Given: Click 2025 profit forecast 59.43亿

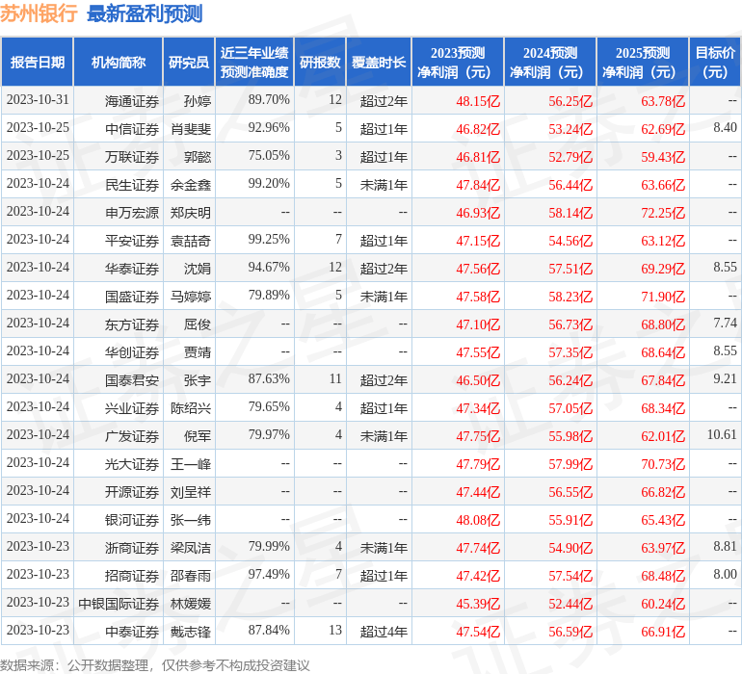Looking at the screenshot, I should click(663, 157).
